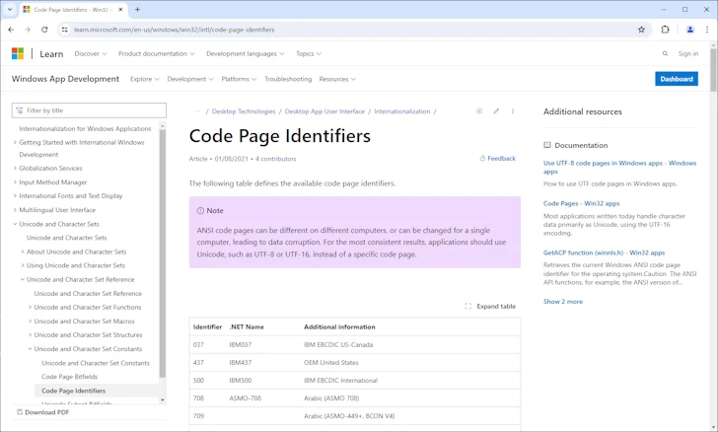Collapse top-level Unicode and Character Sets node
This screenshot has height=432, width=718.
(15, 224)
